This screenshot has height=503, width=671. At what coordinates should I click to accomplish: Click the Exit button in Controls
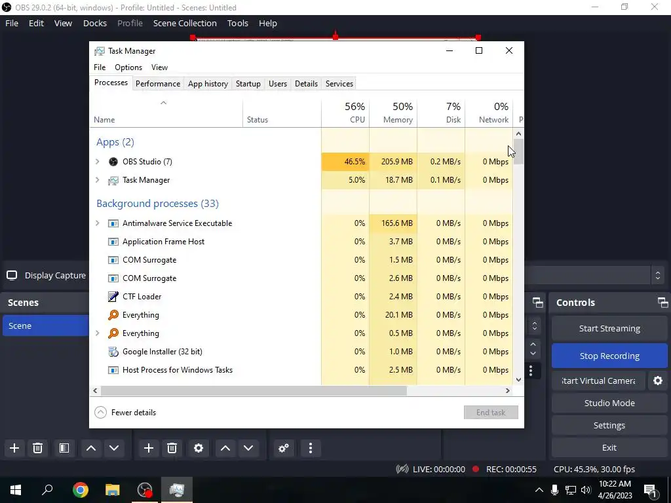point(609,447)
